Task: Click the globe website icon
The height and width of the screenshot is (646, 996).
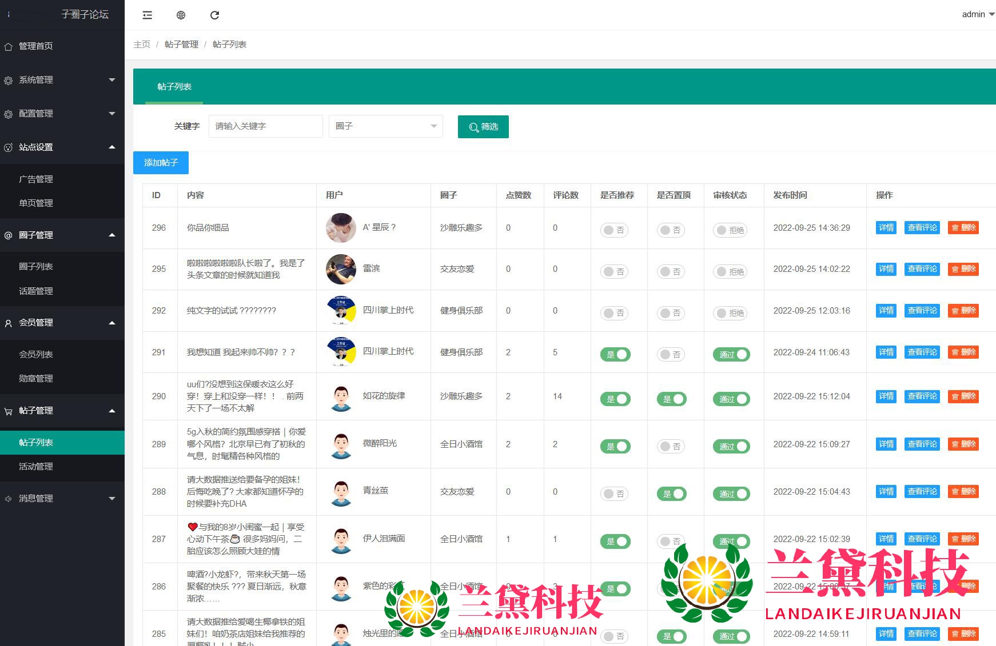Action: [x=181, y=15]
